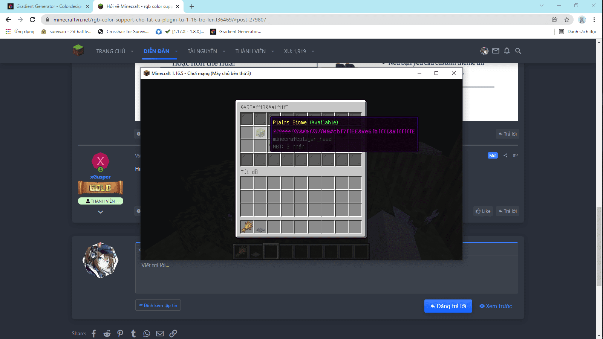Click the page scrollbar down arrow
This screenshot has width=603, height=339.
[x=599, y=336]
